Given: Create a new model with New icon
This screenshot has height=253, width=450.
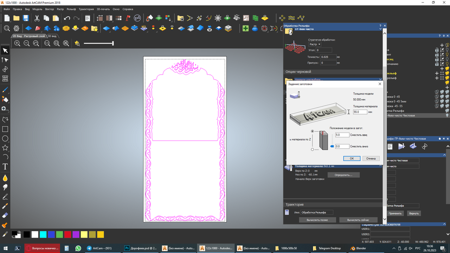Looking at the screenshot, I should (x=7, y=18).
